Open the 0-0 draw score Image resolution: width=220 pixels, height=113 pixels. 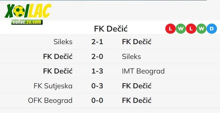pyautogui.click(x=97, y=100)
